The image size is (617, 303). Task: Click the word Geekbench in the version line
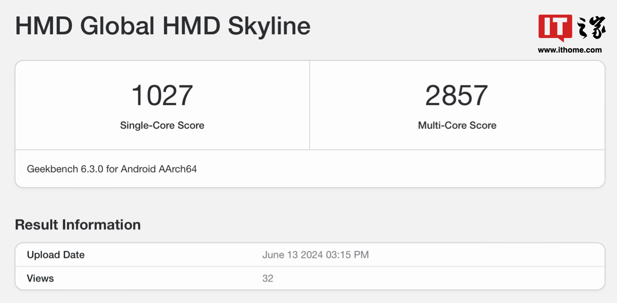tap(52, 169)
